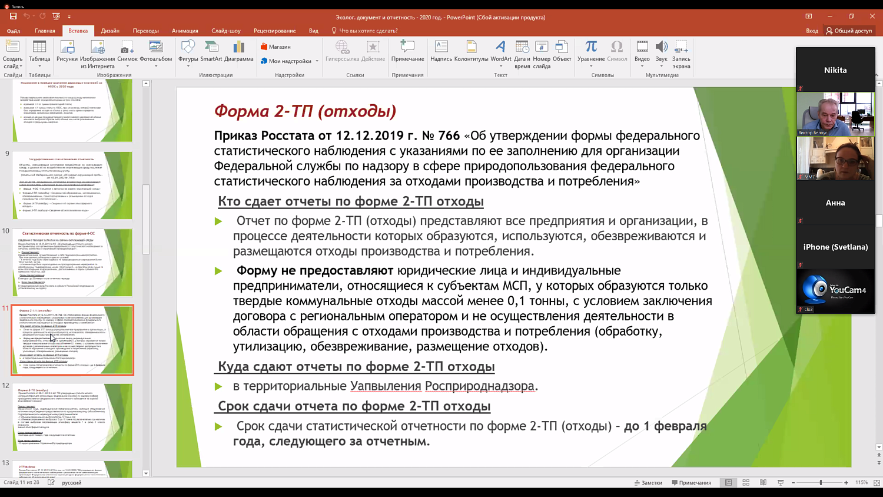Click the Символ symbol icon

click(x=617, y=47)
